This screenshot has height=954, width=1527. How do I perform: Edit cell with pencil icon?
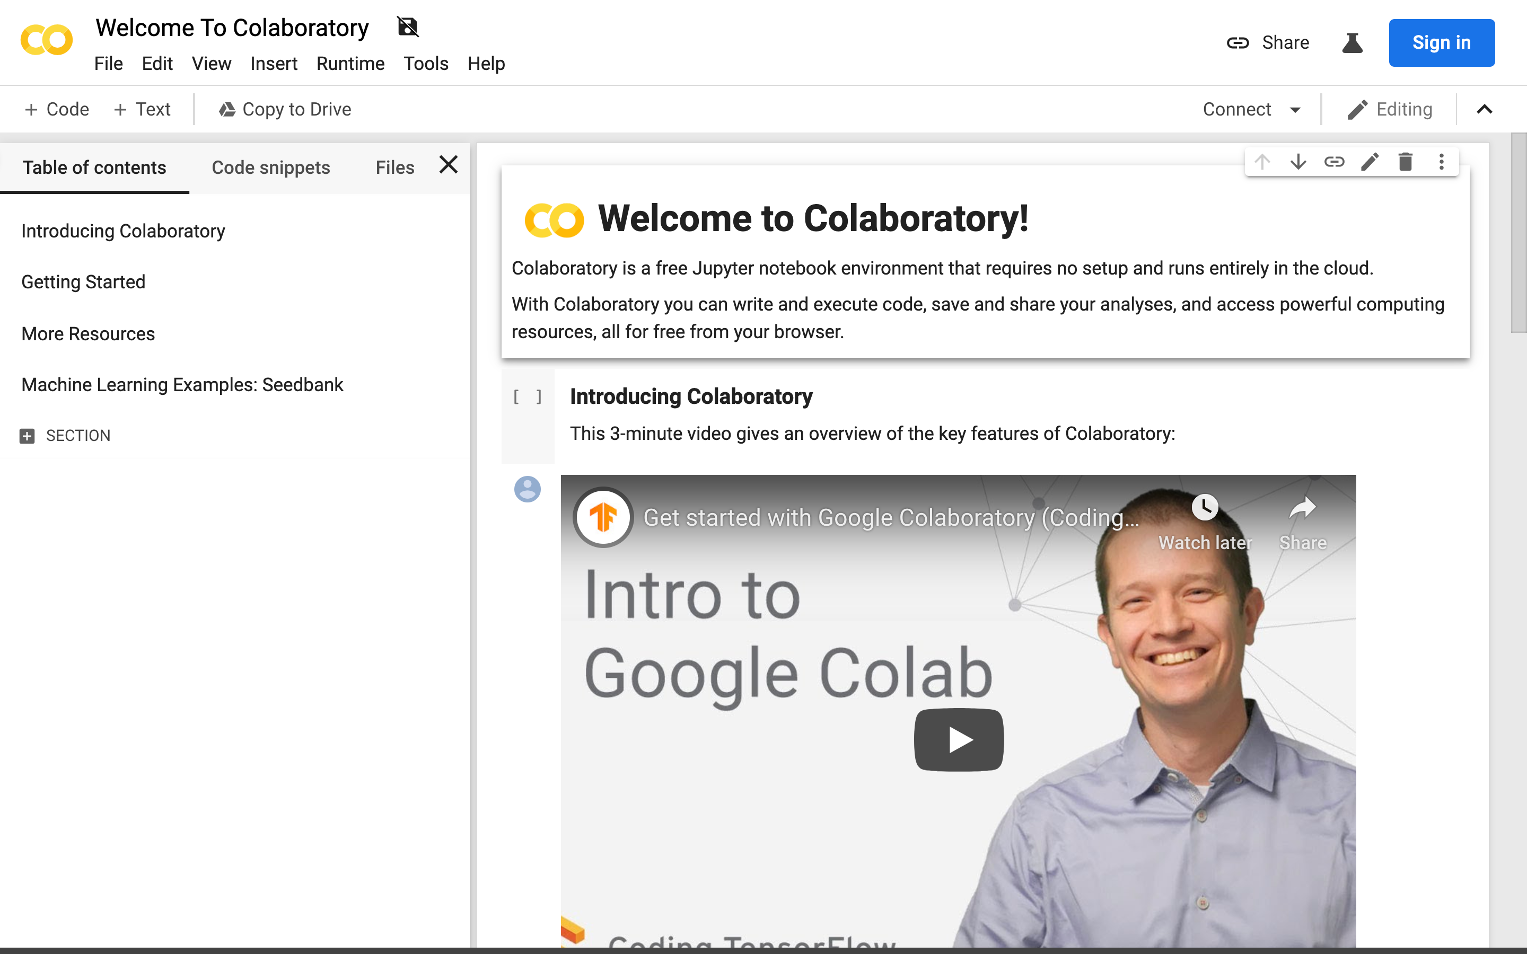point(1370,162)
